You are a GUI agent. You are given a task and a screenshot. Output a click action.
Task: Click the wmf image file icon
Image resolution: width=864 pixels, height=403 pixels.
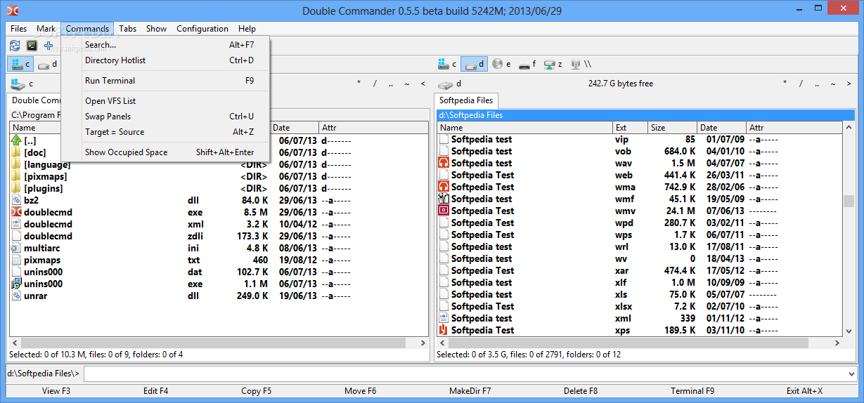444,199
